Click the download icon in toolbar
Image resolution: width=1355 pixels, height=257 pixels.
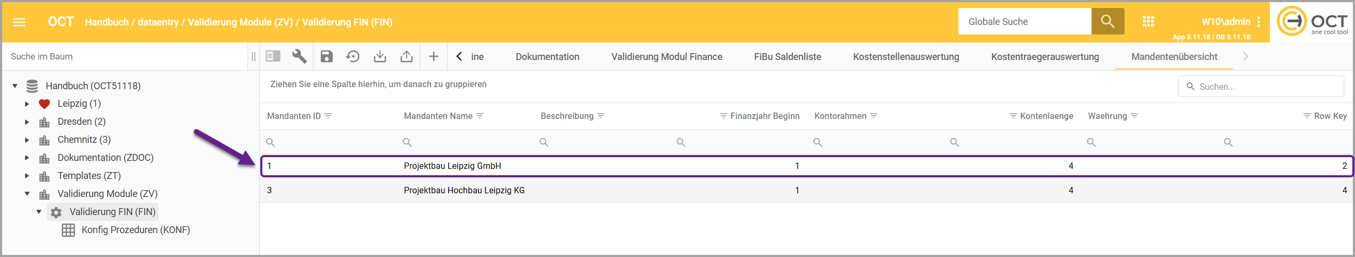tap(379, 56)
